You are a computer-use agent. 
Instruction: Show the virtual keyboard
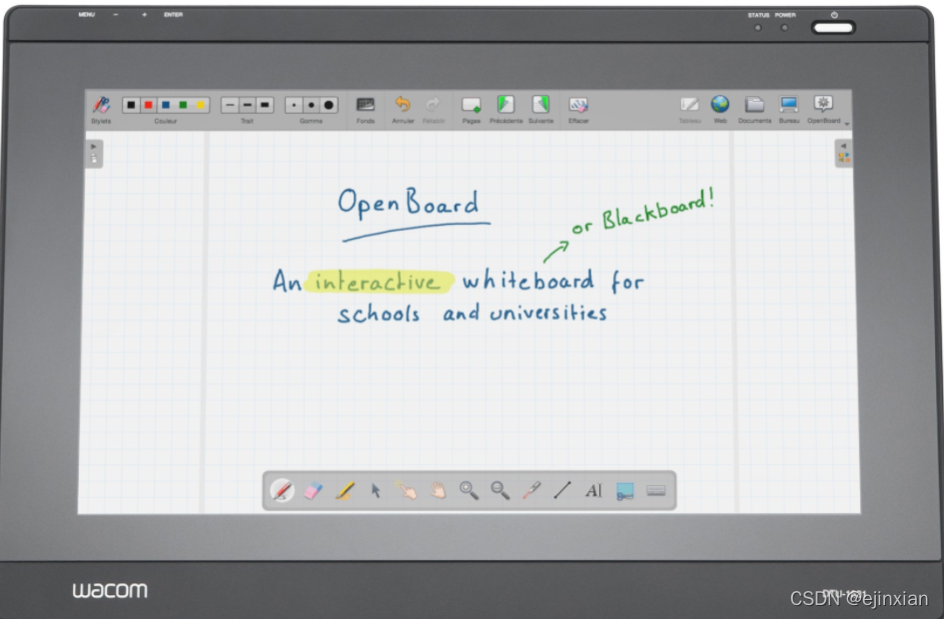click(656, 491)
